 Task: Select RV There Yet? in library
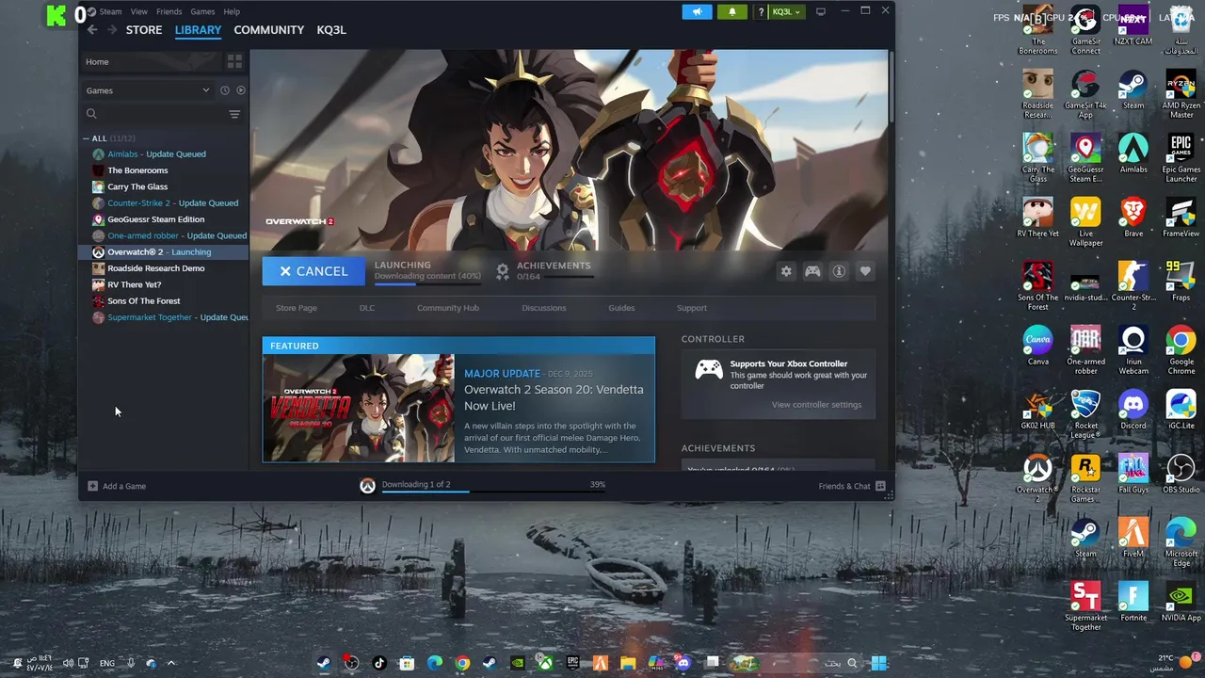[x=164, y=284]
